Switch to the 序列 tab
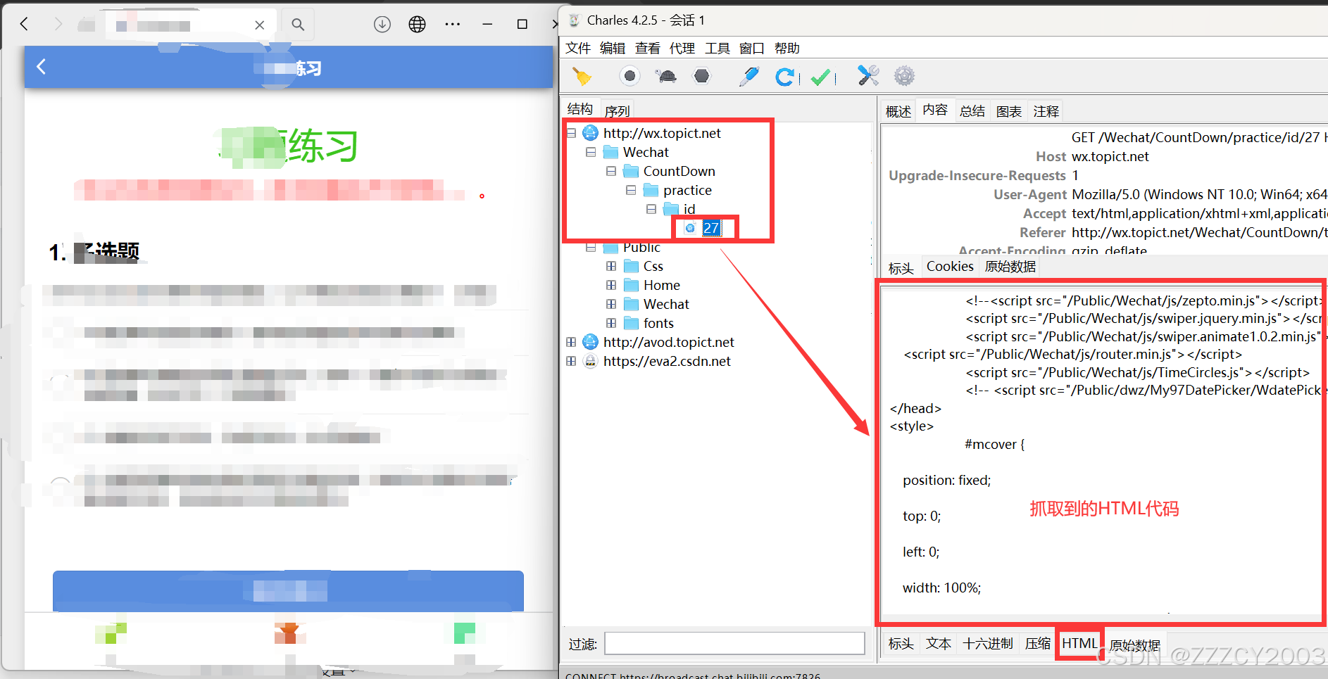The height and width of the screenshot is (679, 1328). coord(617,111)
